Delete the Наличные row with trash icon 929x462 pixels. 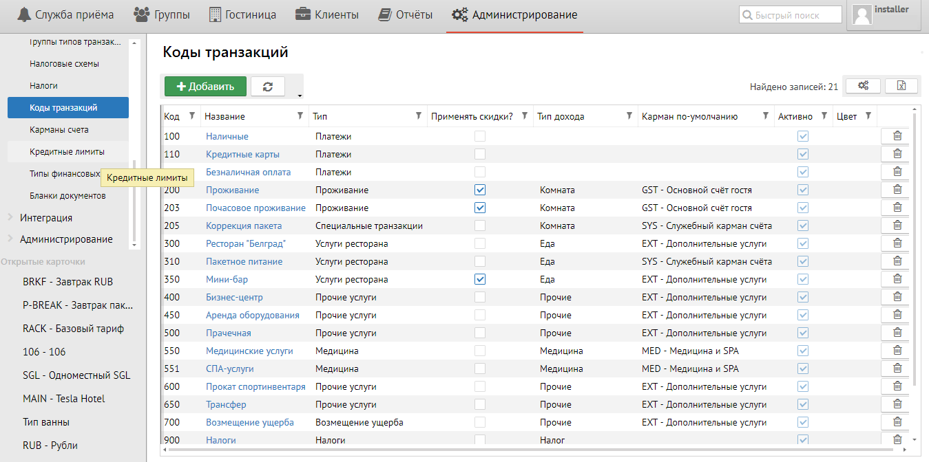tap(897, 136)
